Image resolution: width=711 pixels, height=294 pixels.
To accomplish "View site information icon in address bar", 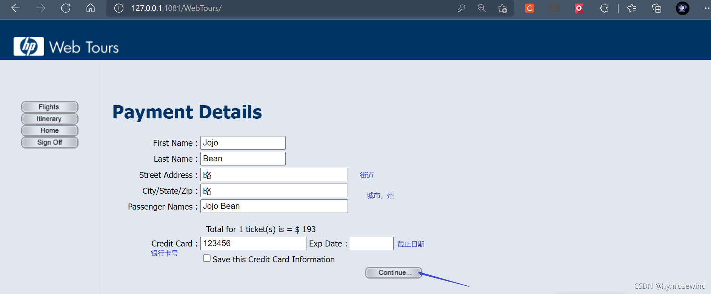I will [x=119, y=8].
